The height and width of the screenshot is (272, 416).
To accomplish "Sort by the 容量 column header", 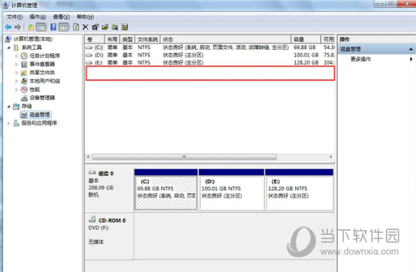I will 306,40.
